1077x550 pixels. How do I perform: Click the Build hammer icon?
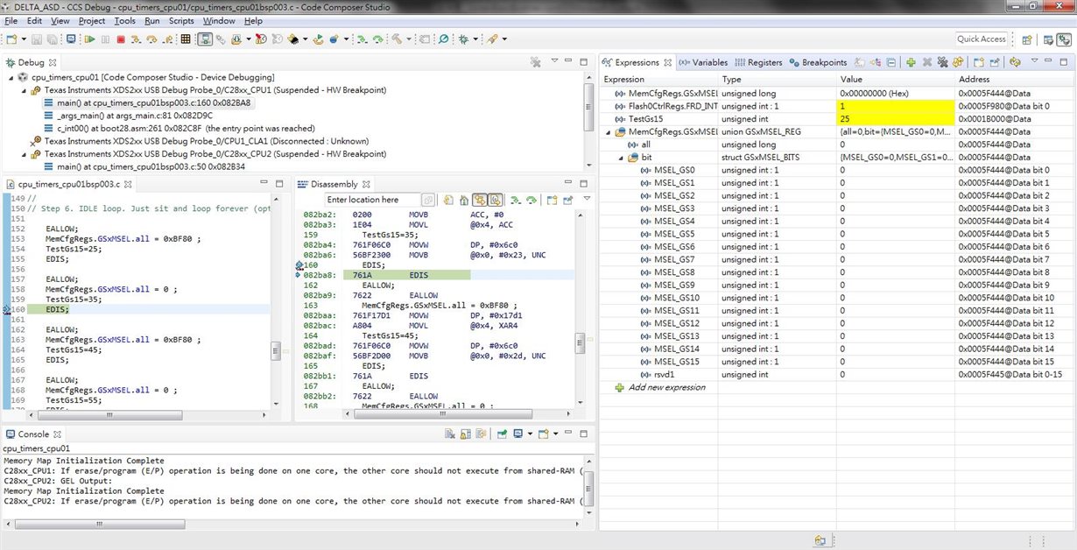[397, 39]
